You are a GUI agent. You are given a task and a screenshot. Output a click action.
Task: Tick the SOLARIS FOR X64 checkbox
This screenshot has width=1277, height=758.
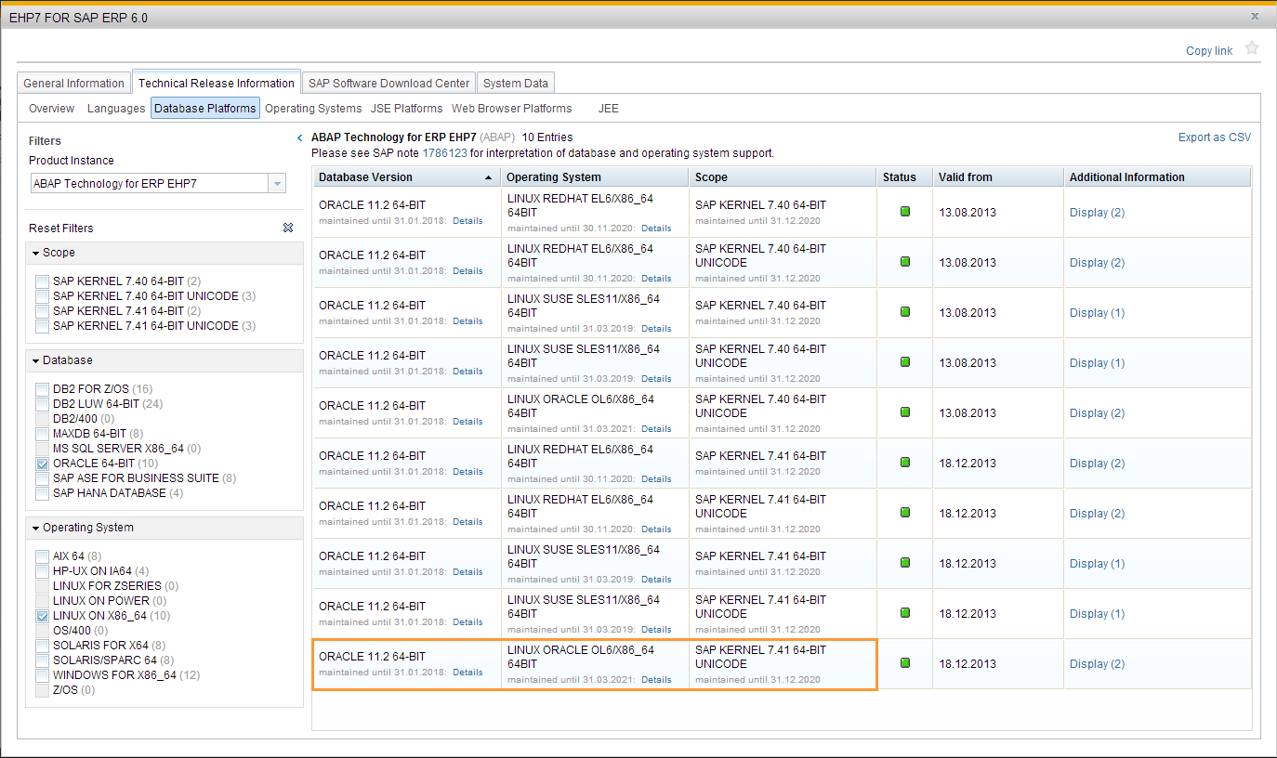pos(42,646)
